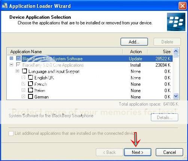The width and height of the screenshot is (188, 161).
Task: Expand the BlackBerry 5.0.0 System Software node
Action: tap(11, 58)
